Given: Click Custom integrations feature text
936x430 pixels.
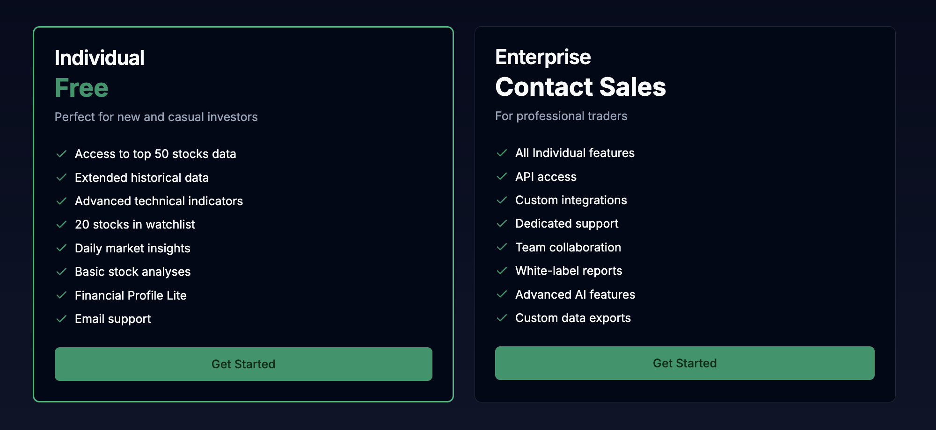Looking at the screenshot, I should 571,200.
